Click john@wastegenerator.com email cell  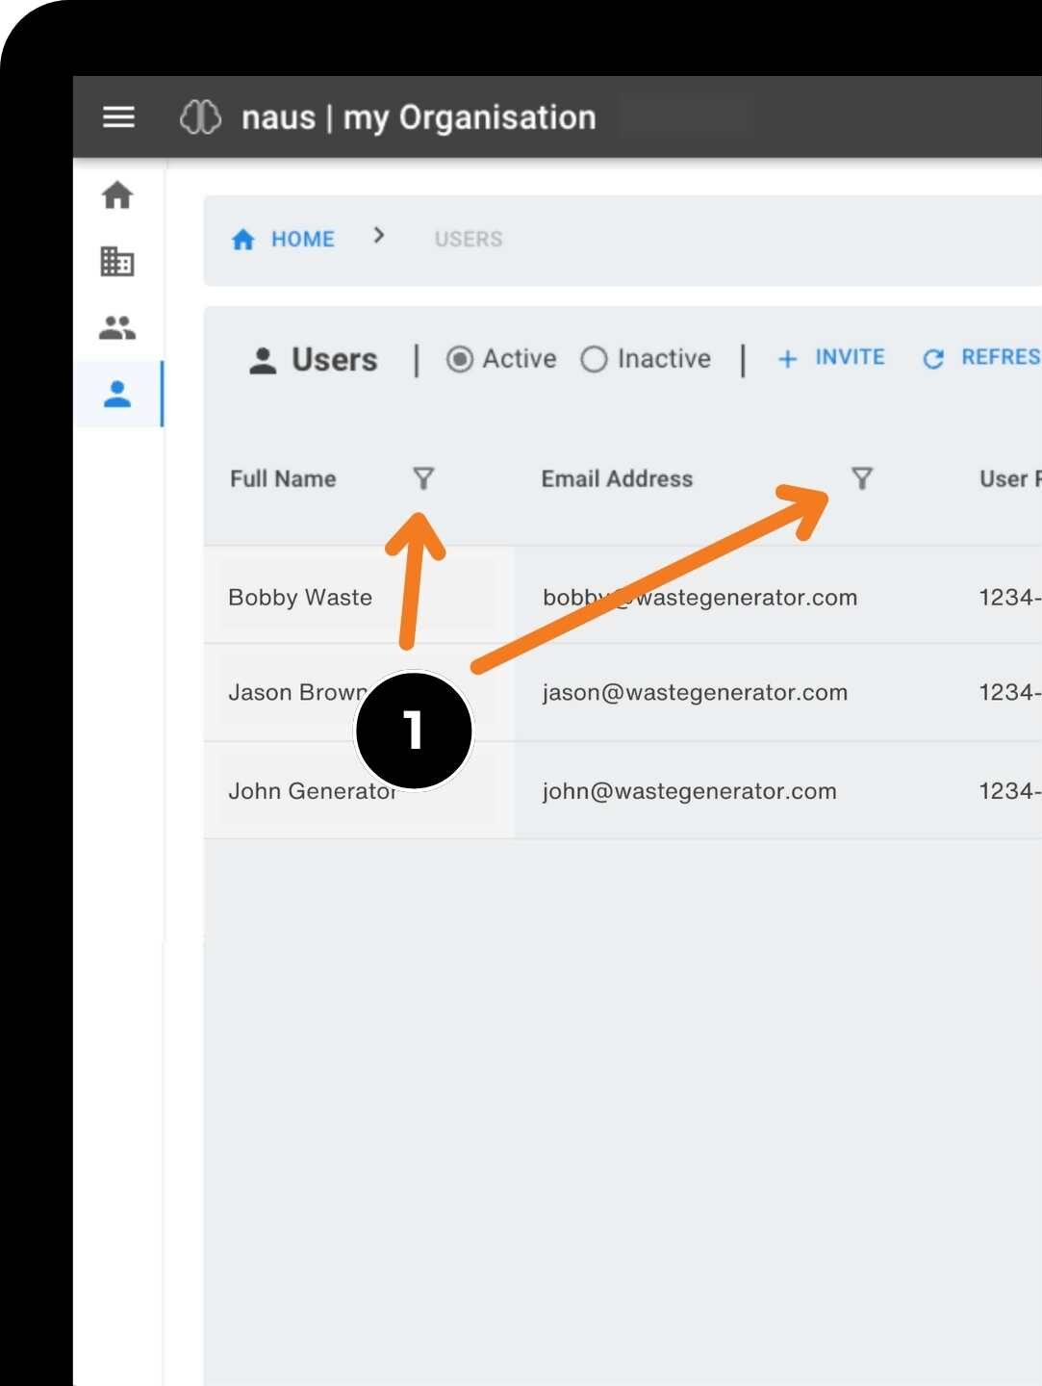(x=689, y=791)
